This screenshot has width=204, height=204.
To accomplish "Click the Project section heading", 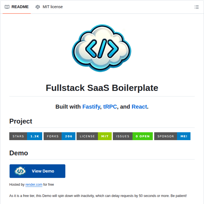I will tap(21, 121).
